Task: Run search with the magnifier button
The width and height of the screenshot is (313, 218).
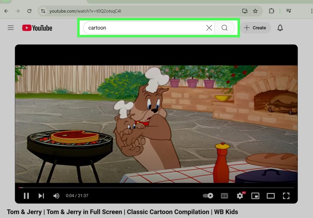Action: pos(225,28)
